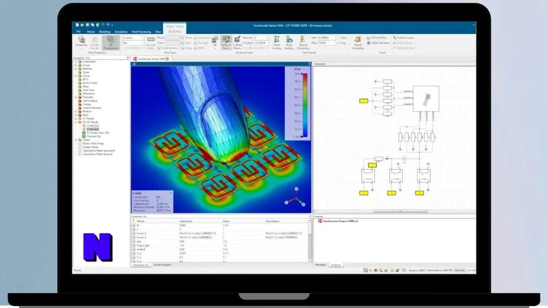
Task: Open the Field Calculator tool
Action: (378, 43)
